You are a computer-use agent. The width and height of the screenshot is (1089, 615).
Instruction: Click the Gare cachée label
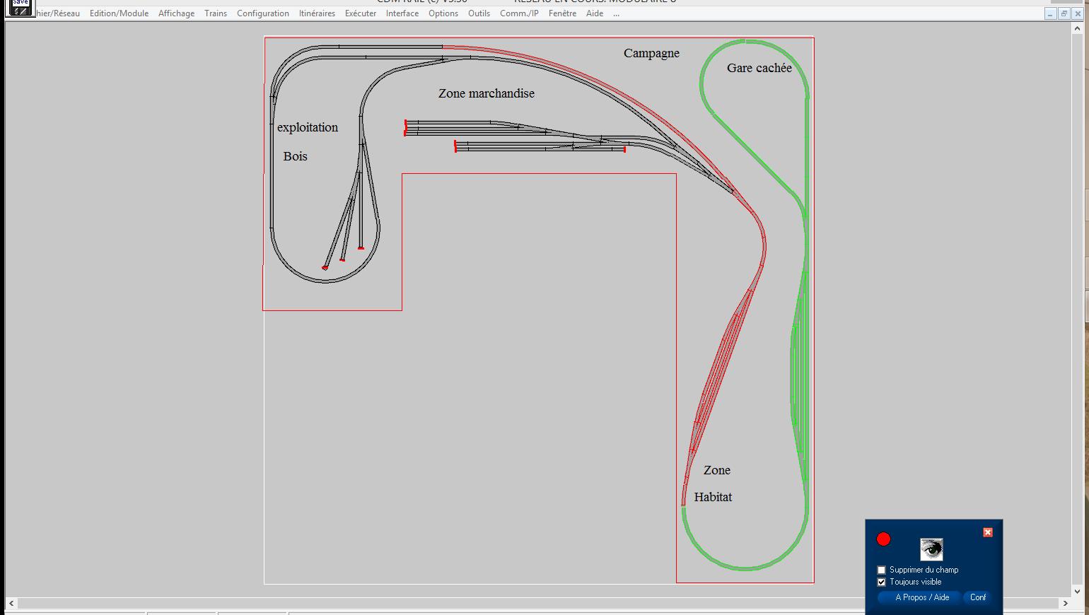coord(759,68)
